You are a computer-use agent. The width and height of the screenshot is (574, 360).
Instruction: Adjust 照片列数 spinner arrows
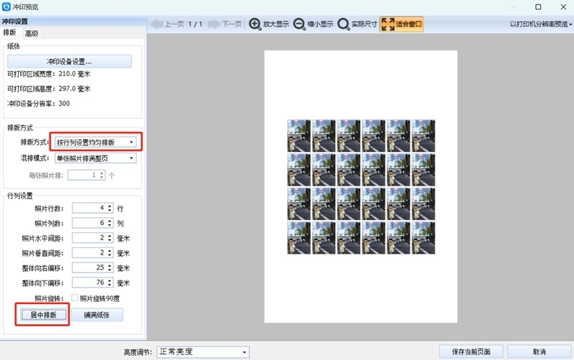point(110,223)
